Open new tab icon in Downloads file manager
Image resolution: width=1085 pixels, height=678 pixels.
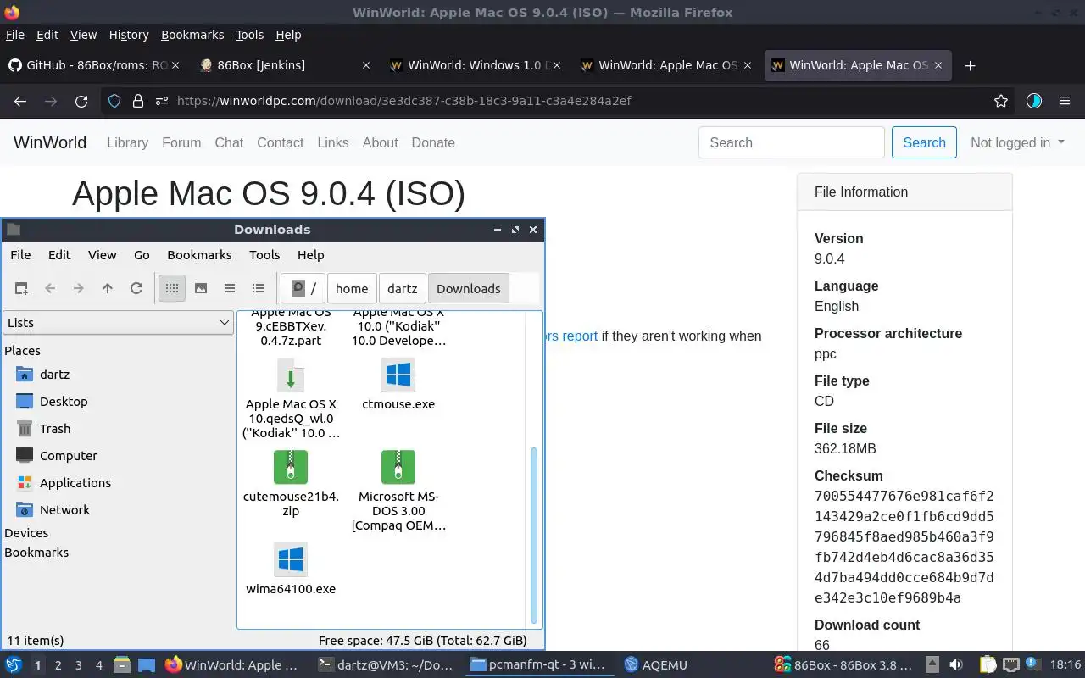point(21,288)
